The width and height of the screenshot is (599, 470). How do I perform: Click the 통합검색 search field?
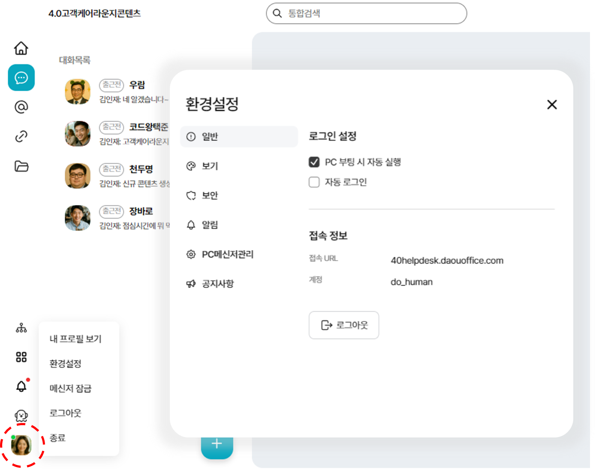pyautogui.click(x=373, y=13)
